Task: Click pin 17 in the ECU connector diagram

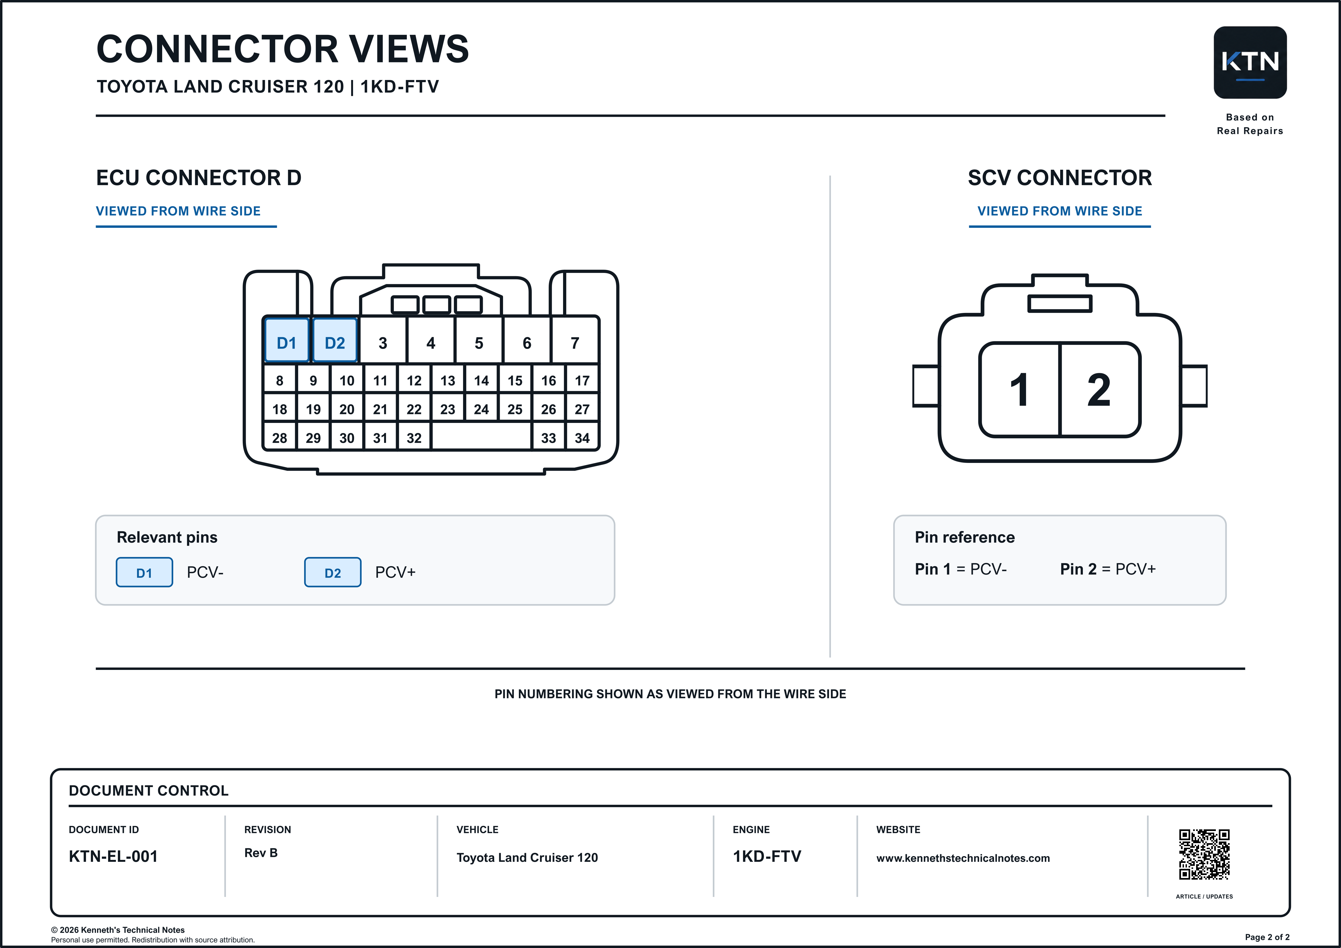Action: click(x=582, y=379)
